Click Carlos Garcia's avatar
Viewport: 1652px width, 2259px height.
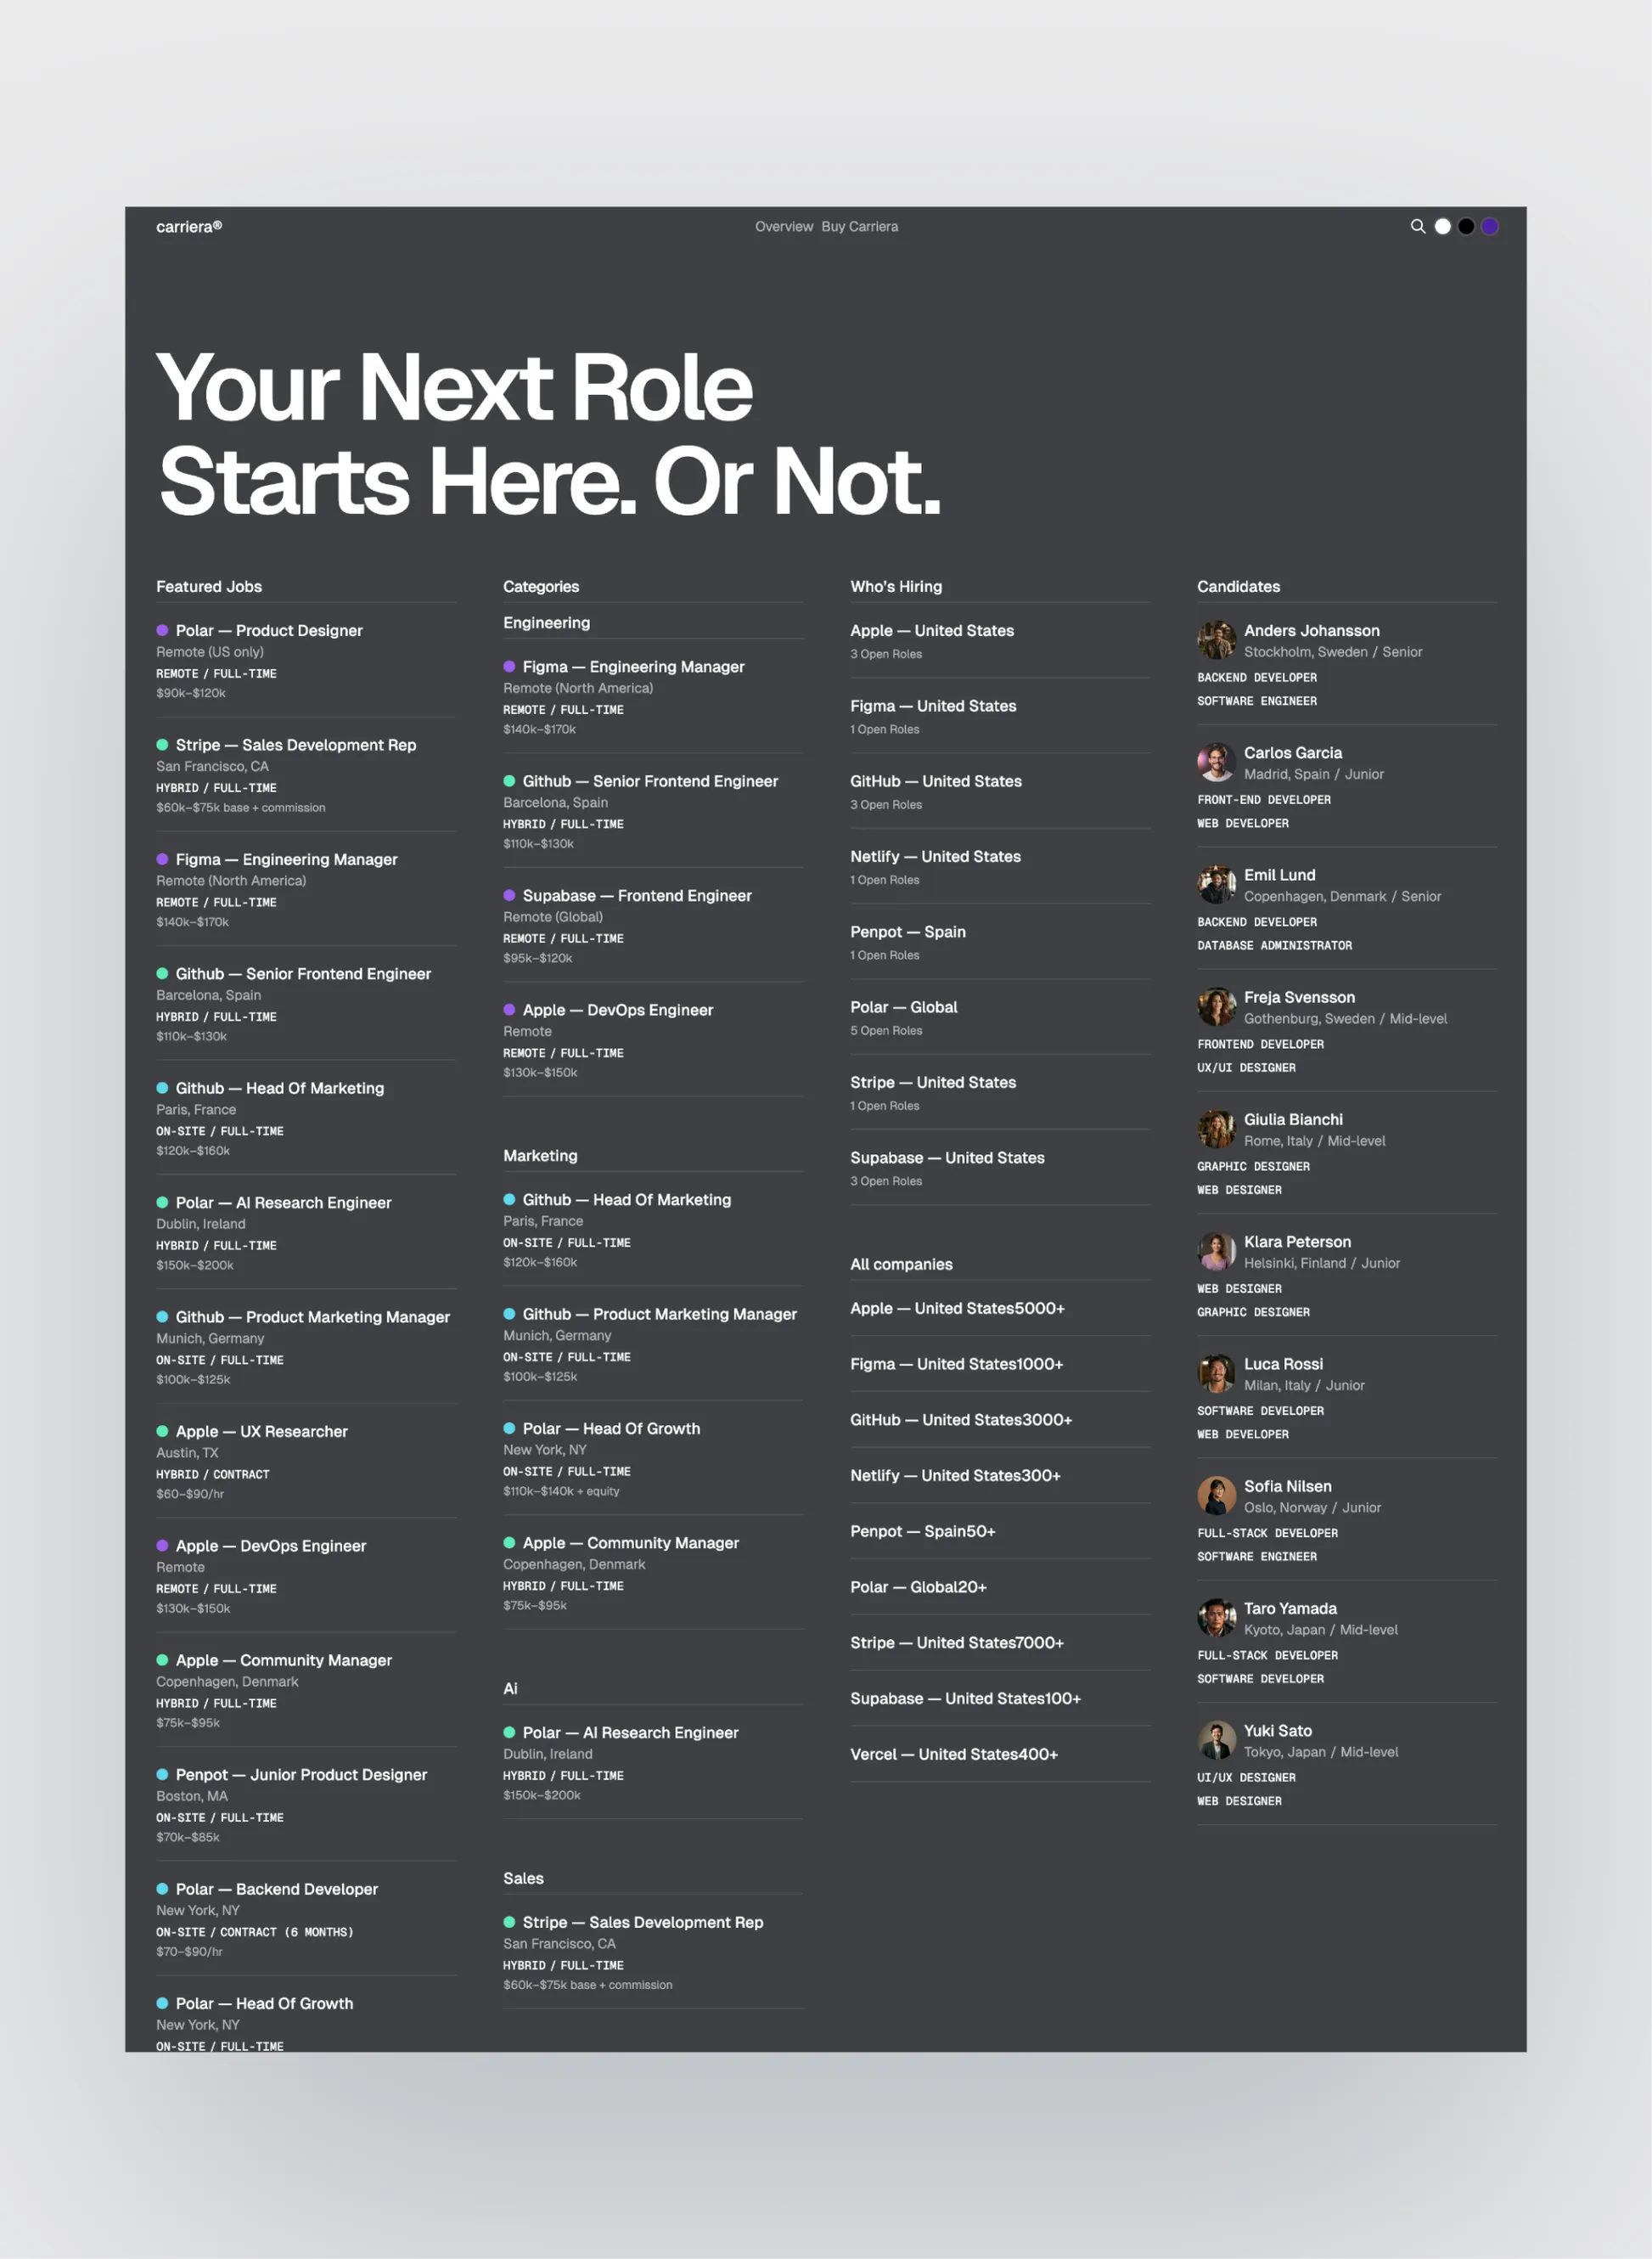1216,763
